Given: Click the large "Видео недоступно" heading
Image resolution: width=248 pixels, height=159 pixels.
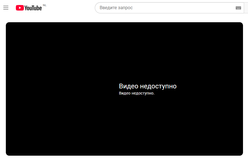Looking at the screenshot, I should (x=148, y=86).
